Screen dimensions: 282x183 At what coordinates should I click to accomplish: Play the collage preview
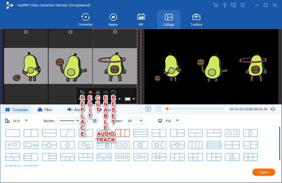tap(148, 109)
